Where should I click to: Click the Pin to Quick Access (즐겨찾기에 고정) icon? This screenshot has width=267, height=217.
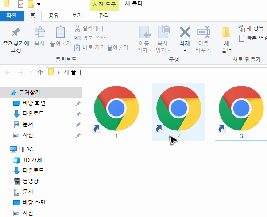tap(16, 32)
